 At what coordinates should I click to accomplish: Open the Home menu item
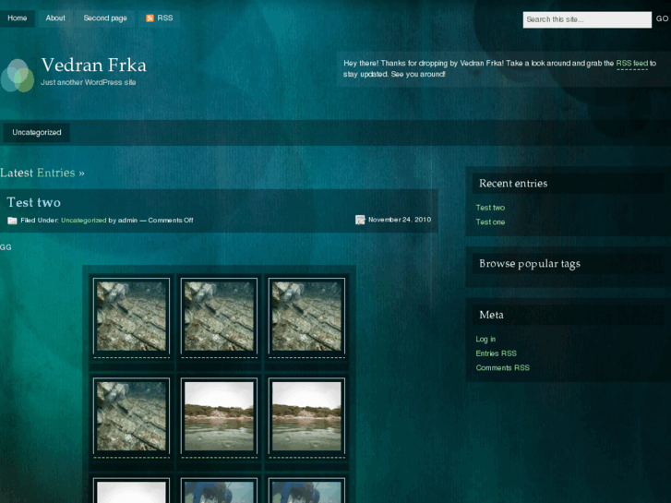[18, 18]
